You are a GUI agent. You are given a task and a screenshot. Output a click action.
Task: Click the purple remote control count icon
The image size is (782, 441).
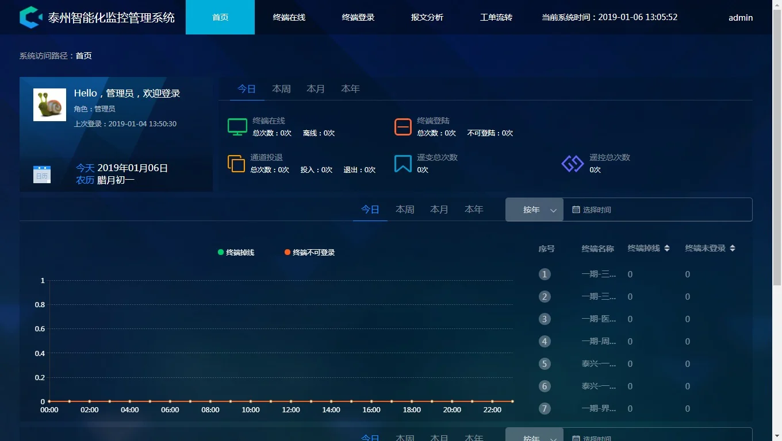coord(572,163)
